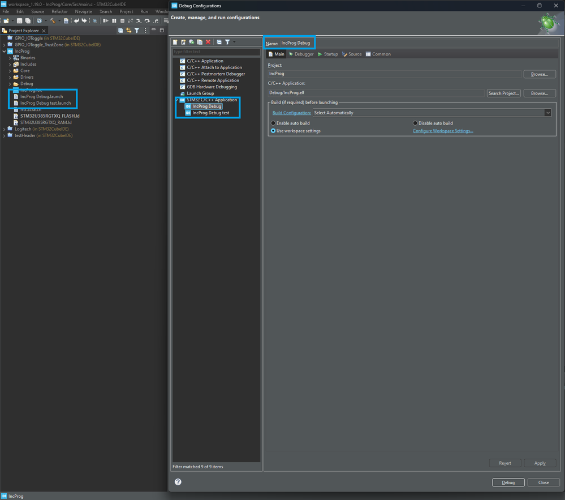The width and height of the screenshot is (565, 500).
Task: Click the Terminate stop icon
Action: pyautogui.click(x=122, y=21)
